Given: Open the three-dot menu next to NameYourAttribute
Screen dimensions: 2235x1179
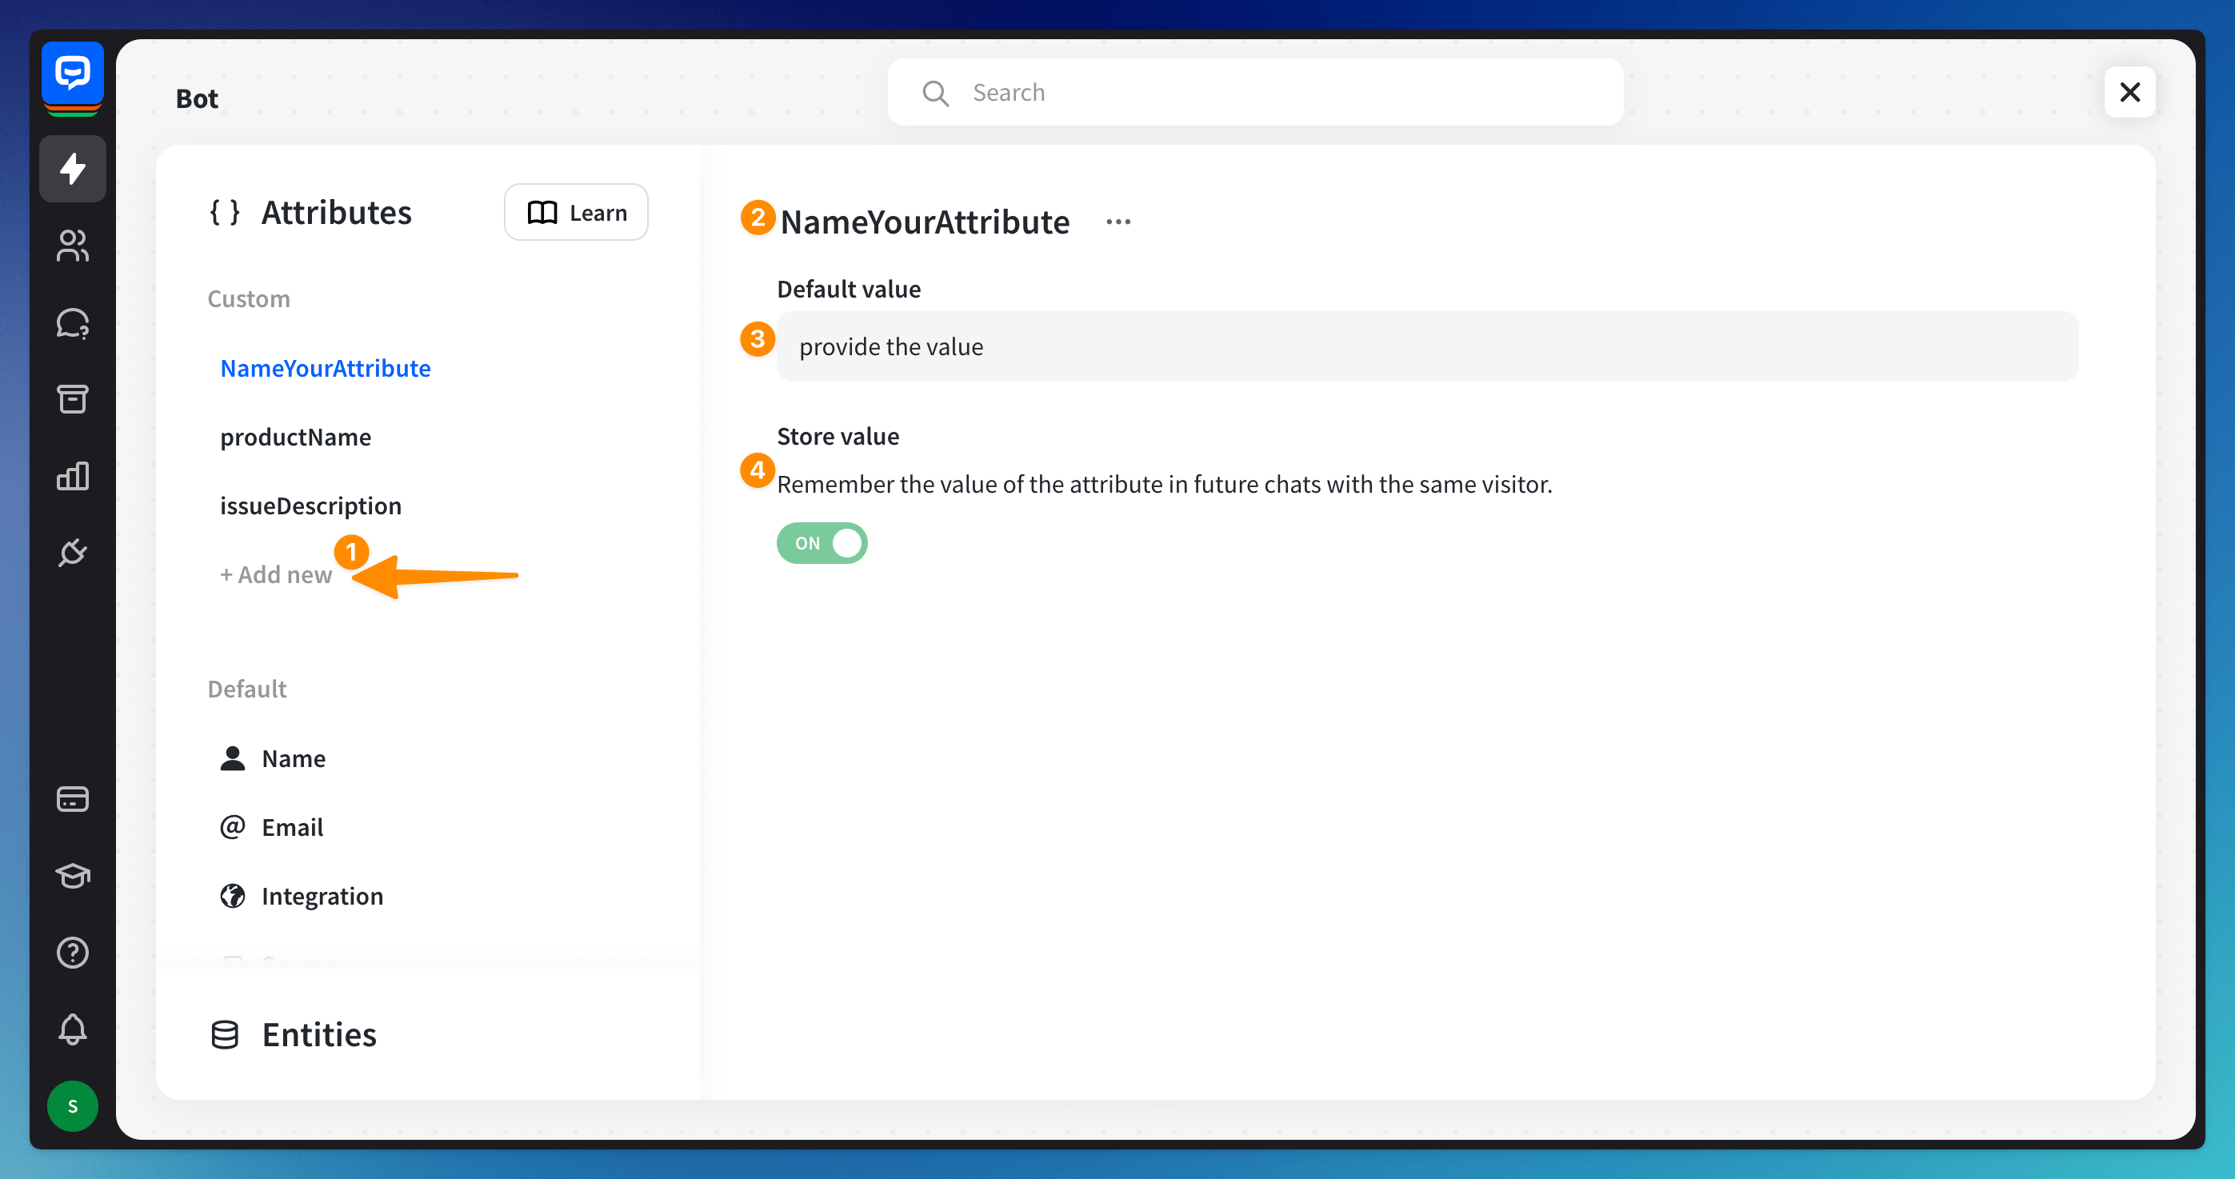Looking at the screenshot, I should 1117,222.
